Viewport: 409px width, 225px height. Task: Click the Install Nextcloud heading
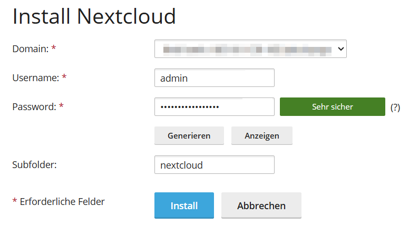coord(94,17)
